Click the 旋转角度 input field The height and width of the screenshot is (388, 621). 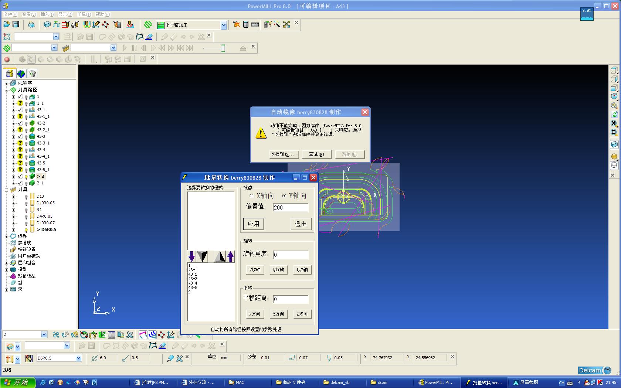[x=291, y=255]
